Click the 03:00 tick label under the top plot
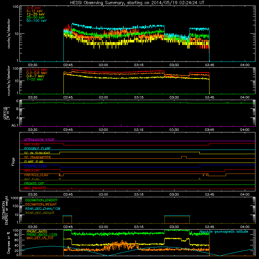Screen dimensions: 259x259 click(103, 65)
